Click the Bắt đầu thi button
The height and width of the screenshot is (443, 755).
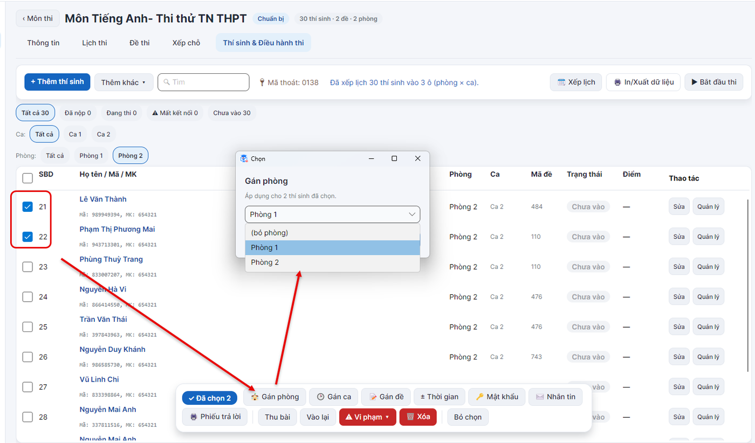pyautogui.click(x=714, y=82)
